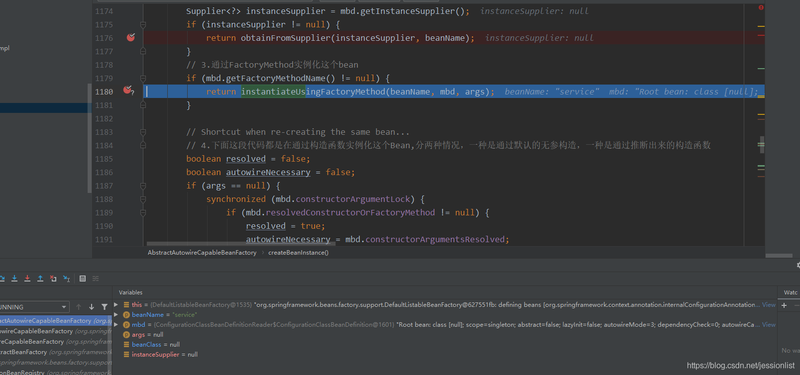This screenshot has height=375, width=800.
Task: Click the Drop Frame icon
Action: [x=53, y=279]
